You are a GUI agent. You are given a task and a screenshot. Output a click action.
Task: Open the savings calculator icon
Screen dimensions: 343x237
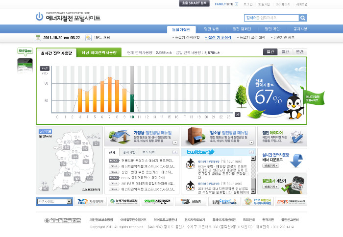pos(294,184)
